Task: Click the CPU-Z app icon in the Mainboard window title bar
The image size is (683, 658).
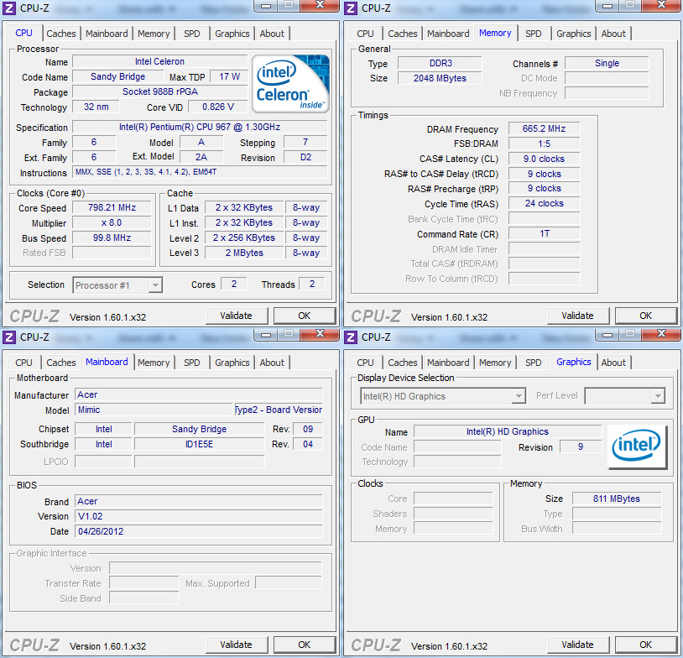Action: point(9,337)
